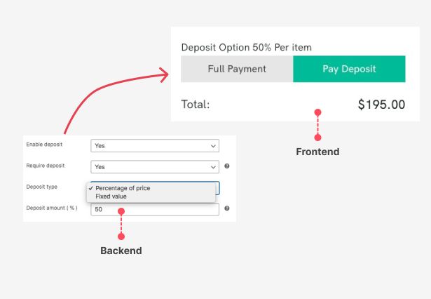The image size is (431, 299).
Task: Select the Full Payment option
Action: pyautogui.click(x=237, y=69)
